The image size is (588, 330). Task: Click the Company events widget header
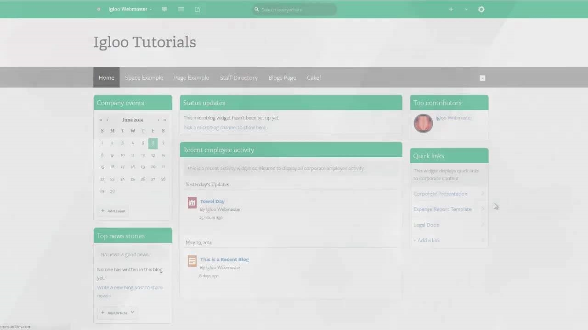coord(133,103)
